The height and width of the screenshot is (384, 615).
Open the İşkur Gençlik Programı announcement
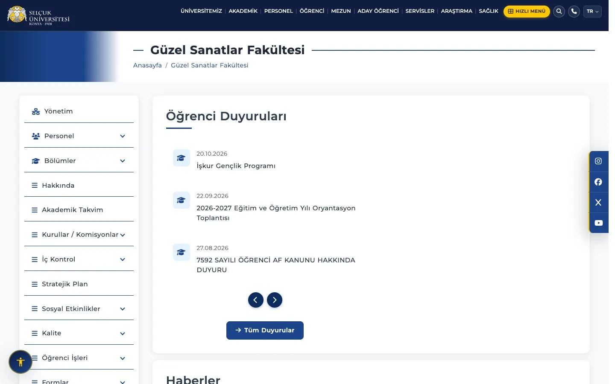click(236, 166)
